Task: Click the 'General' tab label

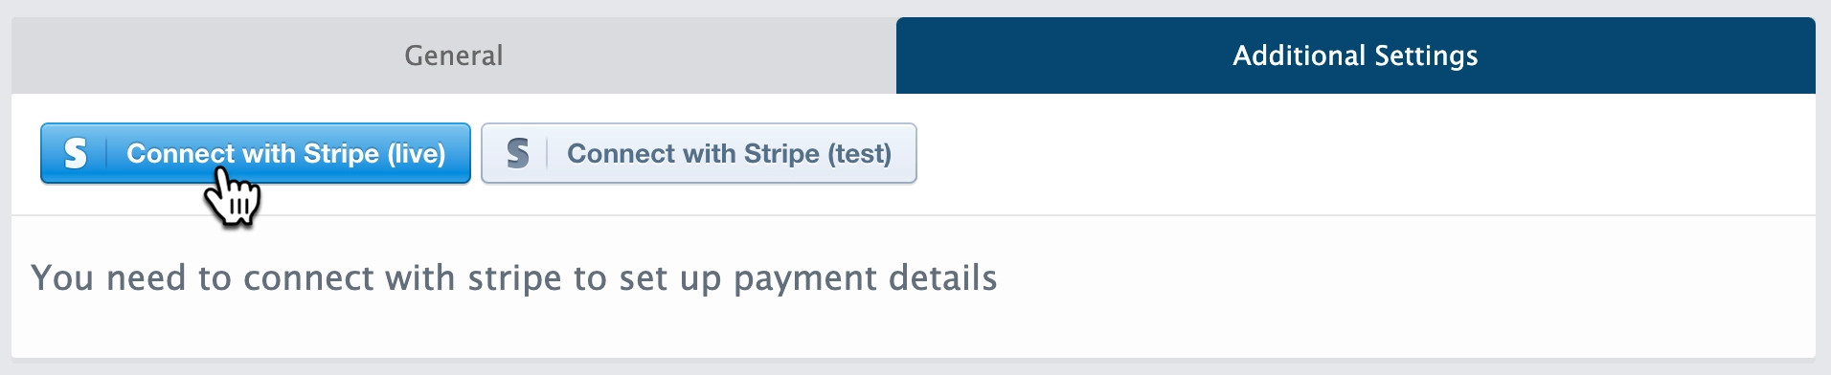Action: point(454,55)
